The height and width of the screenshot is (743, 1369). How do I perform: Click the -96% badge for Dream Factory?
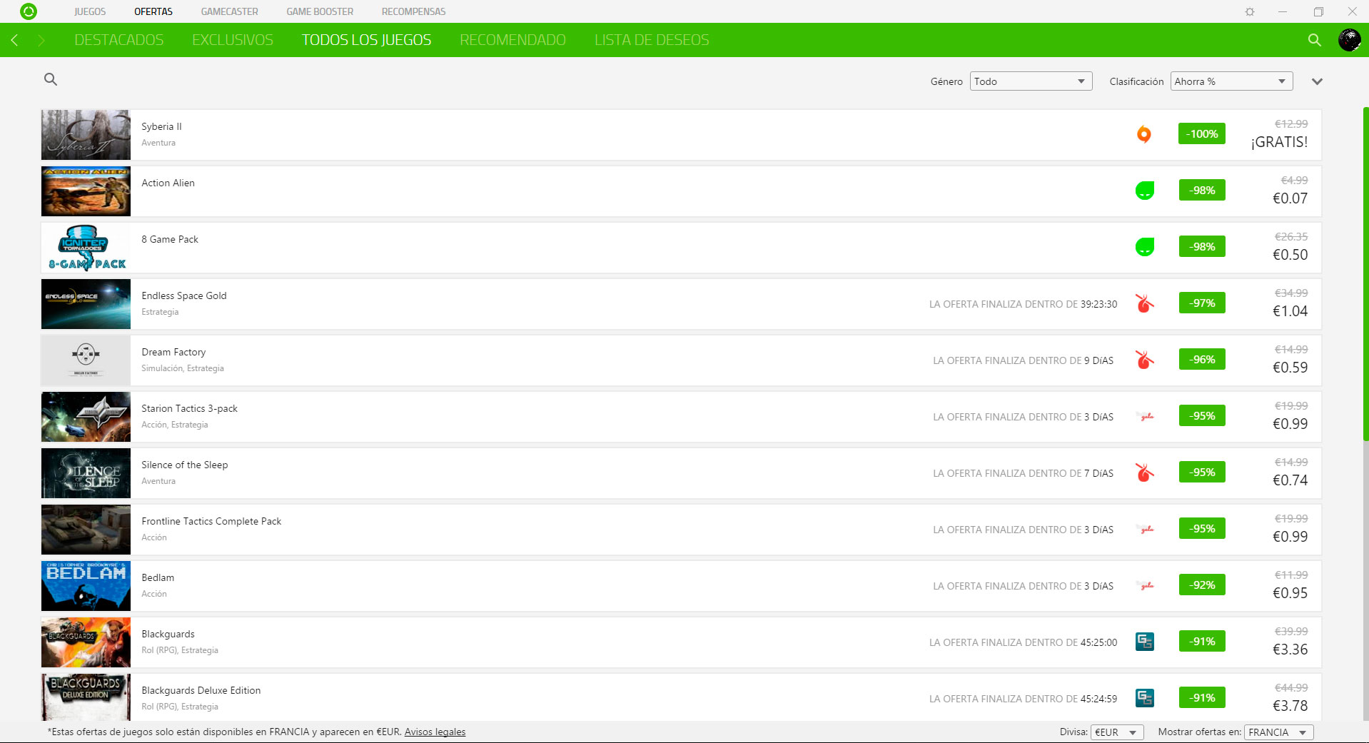pos(1202,360)
